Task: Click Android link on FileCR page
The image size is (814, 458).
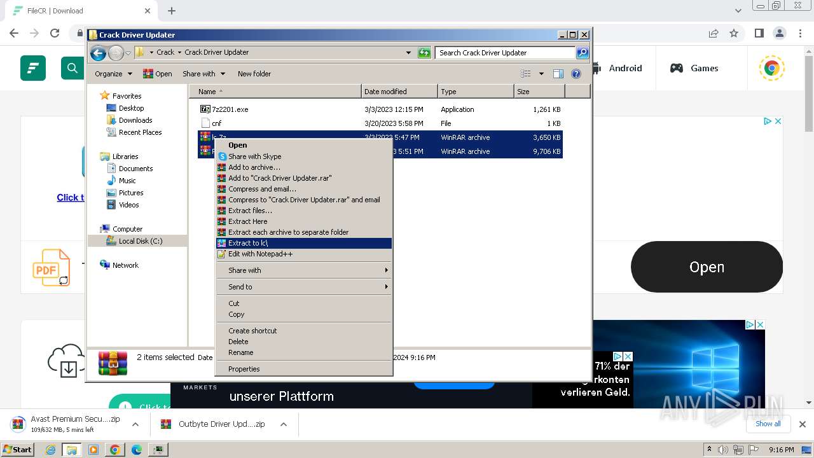Action: click(625, 68)
